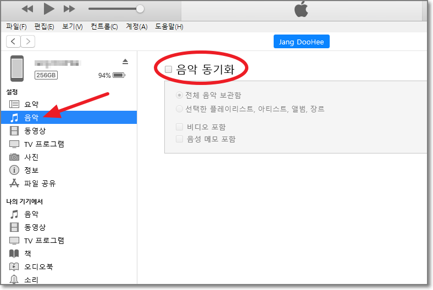
Task: Start playback with the play button
Action: [x=49, y=9]
